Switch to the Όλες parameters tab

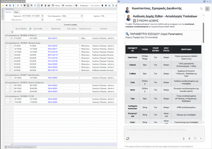(16, 12)
